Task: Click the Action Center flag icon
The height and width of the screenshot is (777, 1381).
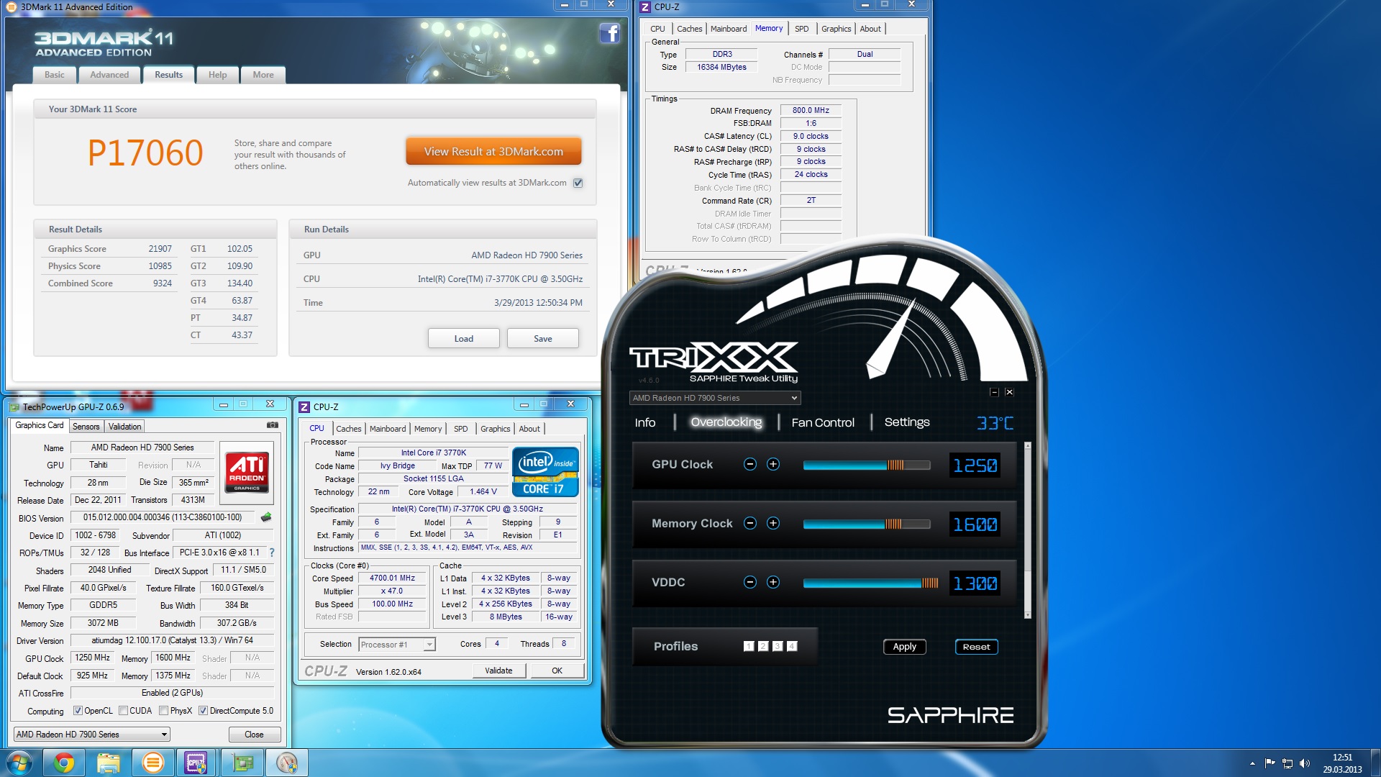Action: [x=1270, y=763]
